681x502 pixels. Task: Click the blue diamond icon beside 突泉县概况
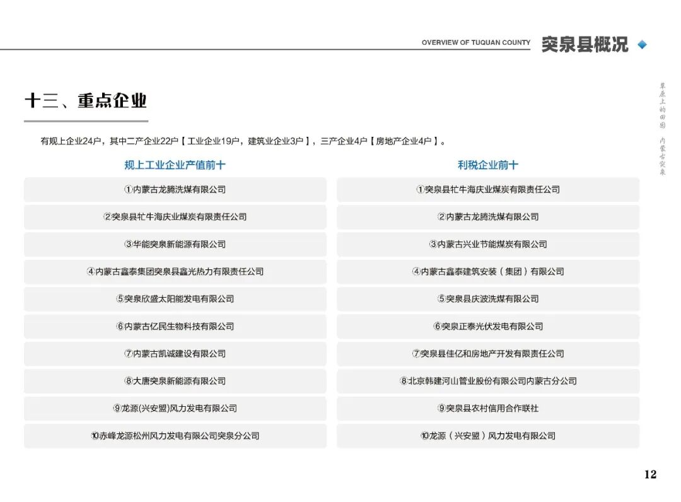click(642, 44)
